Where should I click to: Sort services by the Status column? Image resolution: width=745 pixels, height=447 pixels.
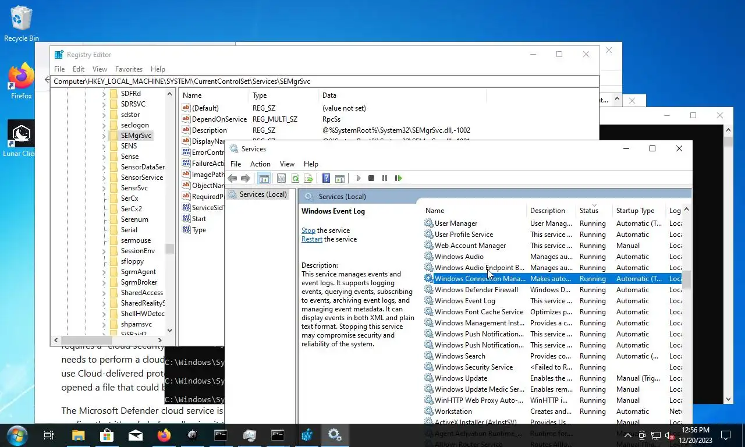click(x=594, y=211)
